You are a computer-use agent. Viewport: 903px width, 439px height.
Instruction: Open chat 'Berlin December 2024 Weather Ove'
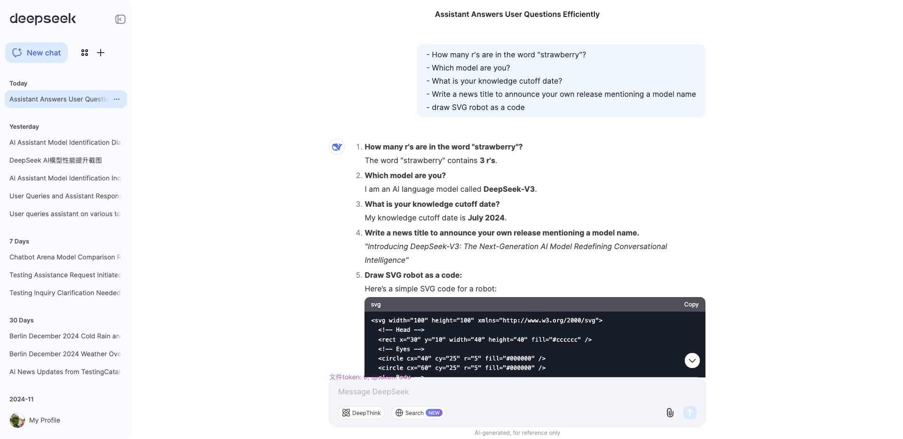pos(66,354)
